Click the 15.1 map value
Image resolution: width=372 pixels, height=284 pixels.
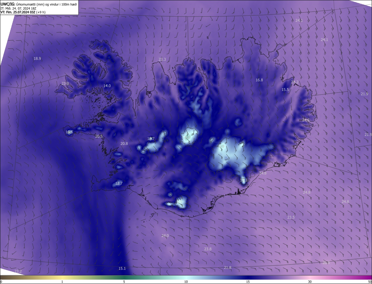tap(122, 268)
